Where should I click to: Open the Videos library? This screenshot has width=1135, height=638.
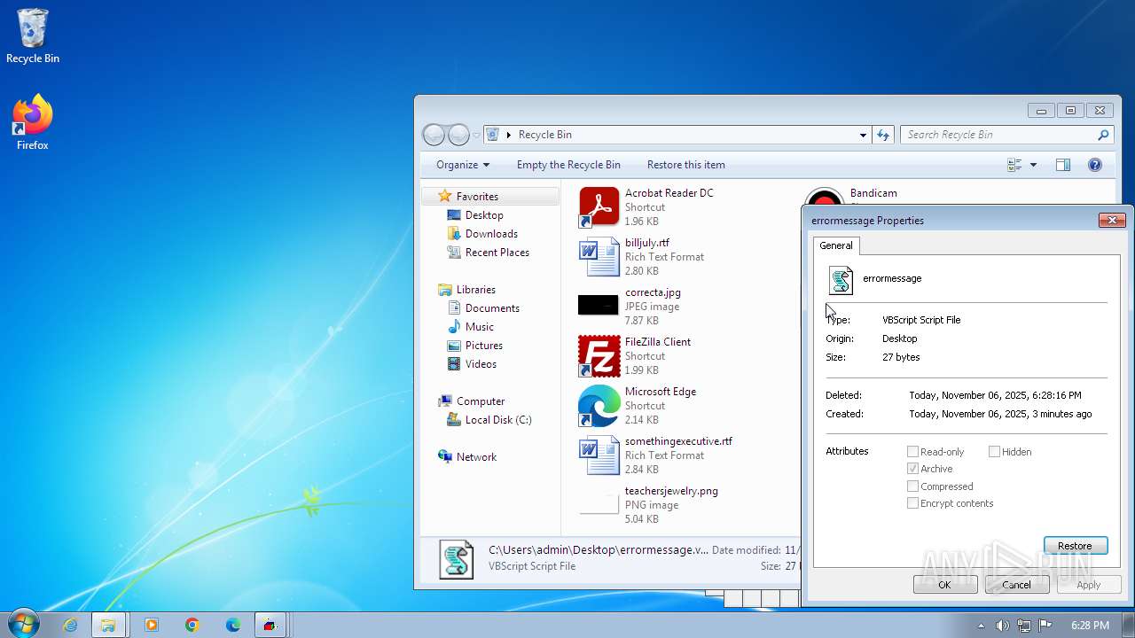pyautogui.click(x=481, y=364)
